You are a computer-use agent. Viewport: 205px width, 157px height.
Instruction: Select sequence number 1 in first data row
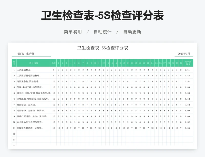[x=14, y=70]
